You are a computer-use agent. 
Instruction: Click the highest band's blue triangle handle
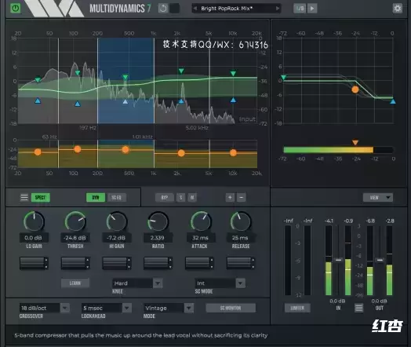point(233,100)
